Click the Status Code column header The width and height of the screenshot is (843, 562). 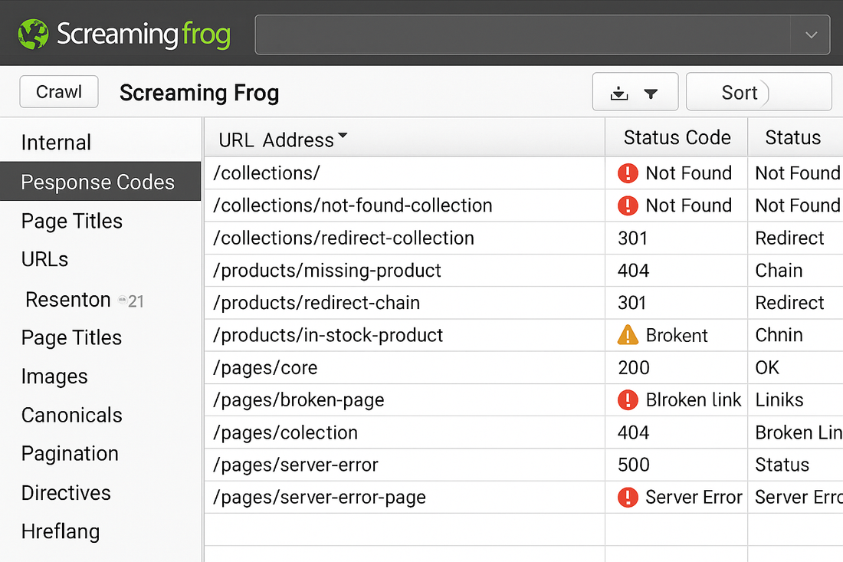point(677,138)
